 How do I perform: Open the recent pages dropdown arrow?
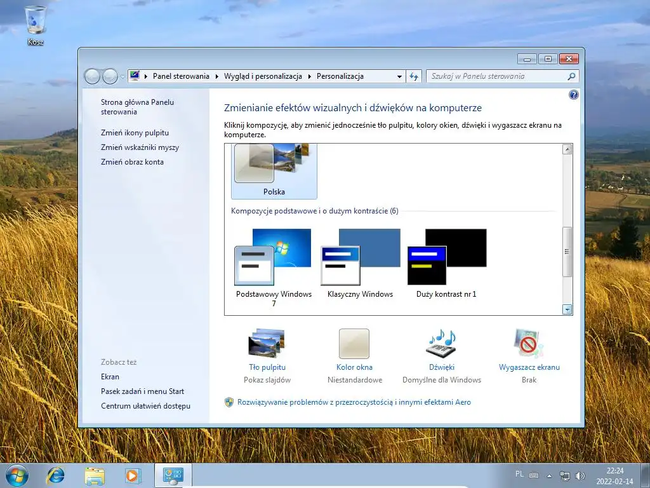[123, 77]
